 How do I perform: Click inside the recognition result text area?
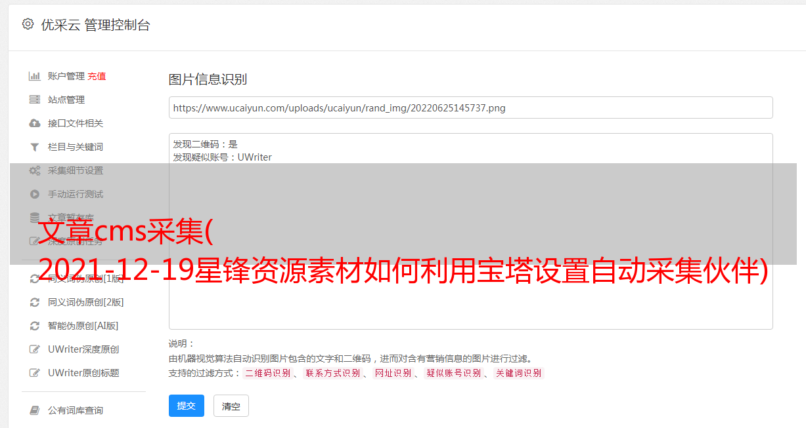(x=470, y=231)
